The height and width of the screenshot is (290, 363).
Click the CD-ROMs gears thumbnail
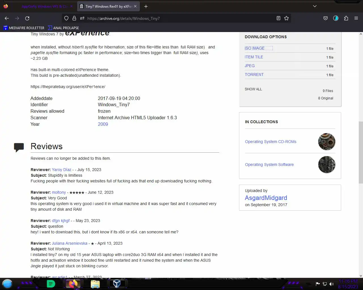pos(327,142)
